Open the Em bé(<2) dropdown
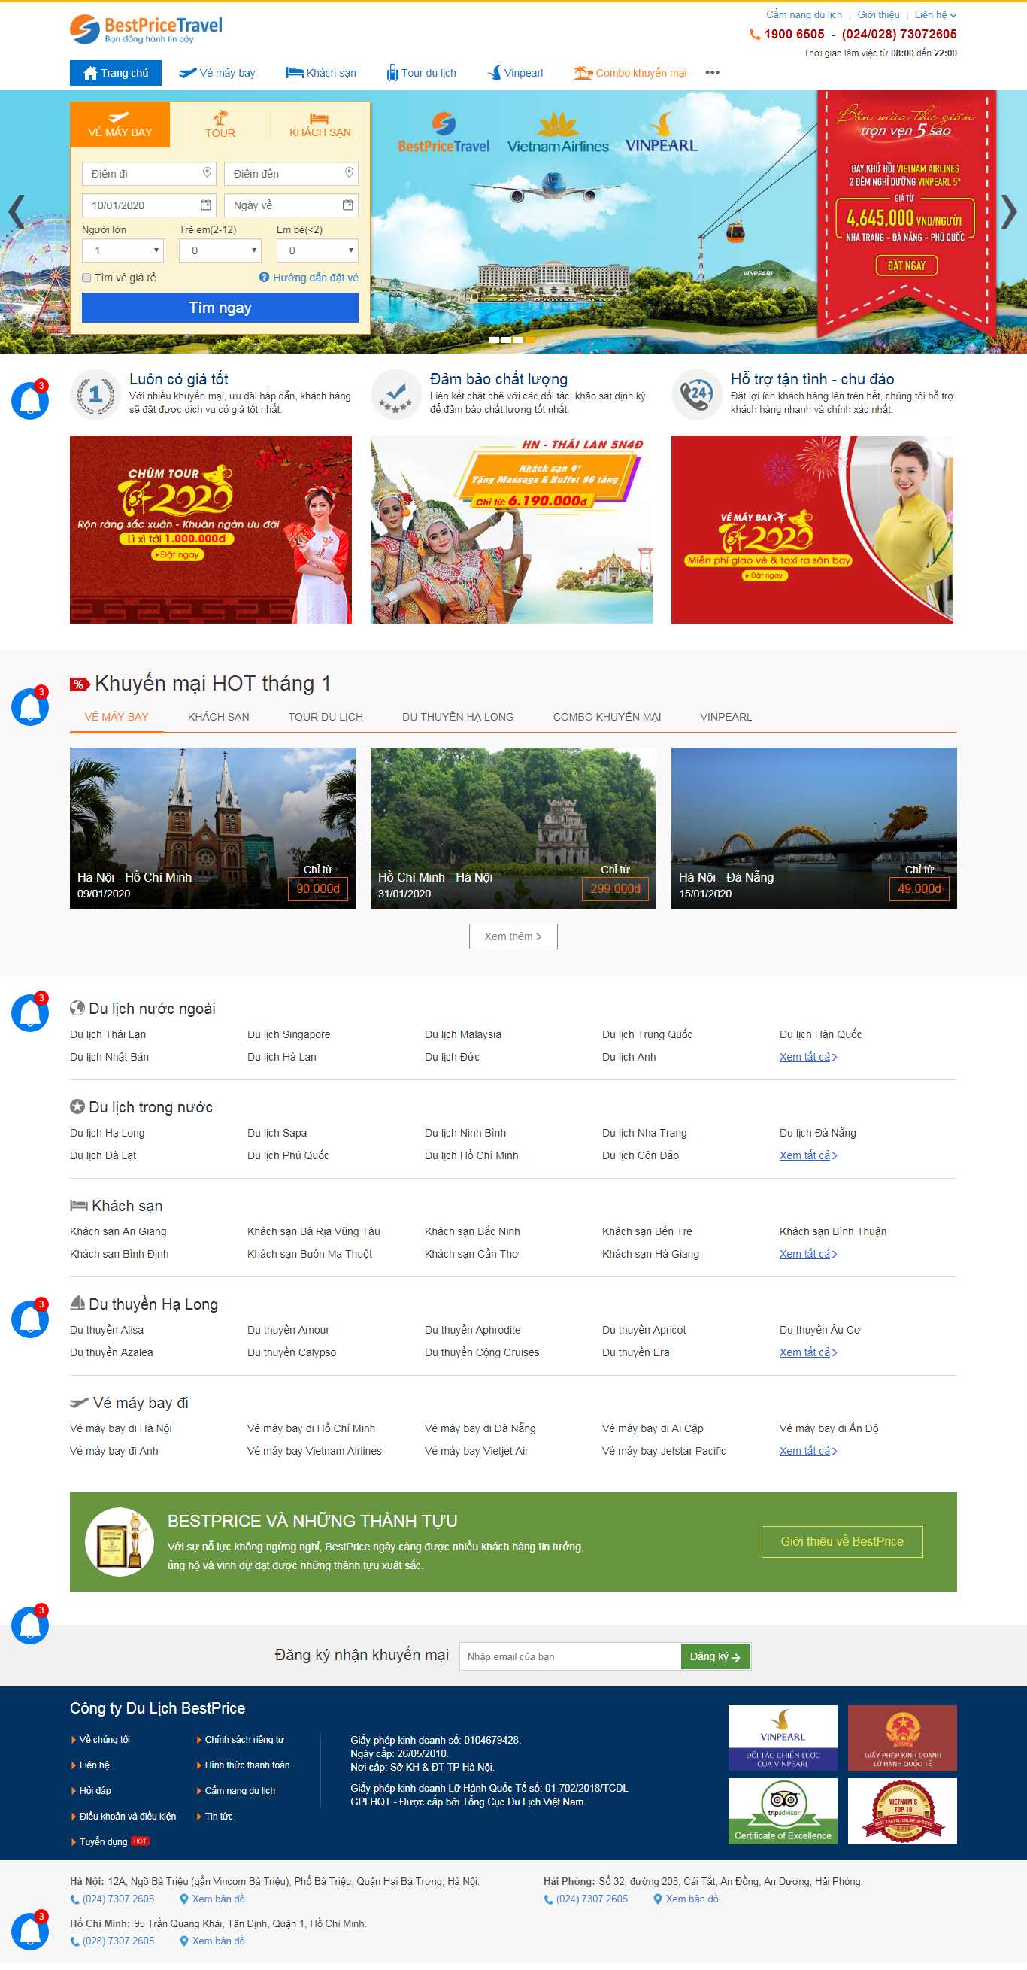Screen dimensions: 1027x1970 (x=317, y=250)
